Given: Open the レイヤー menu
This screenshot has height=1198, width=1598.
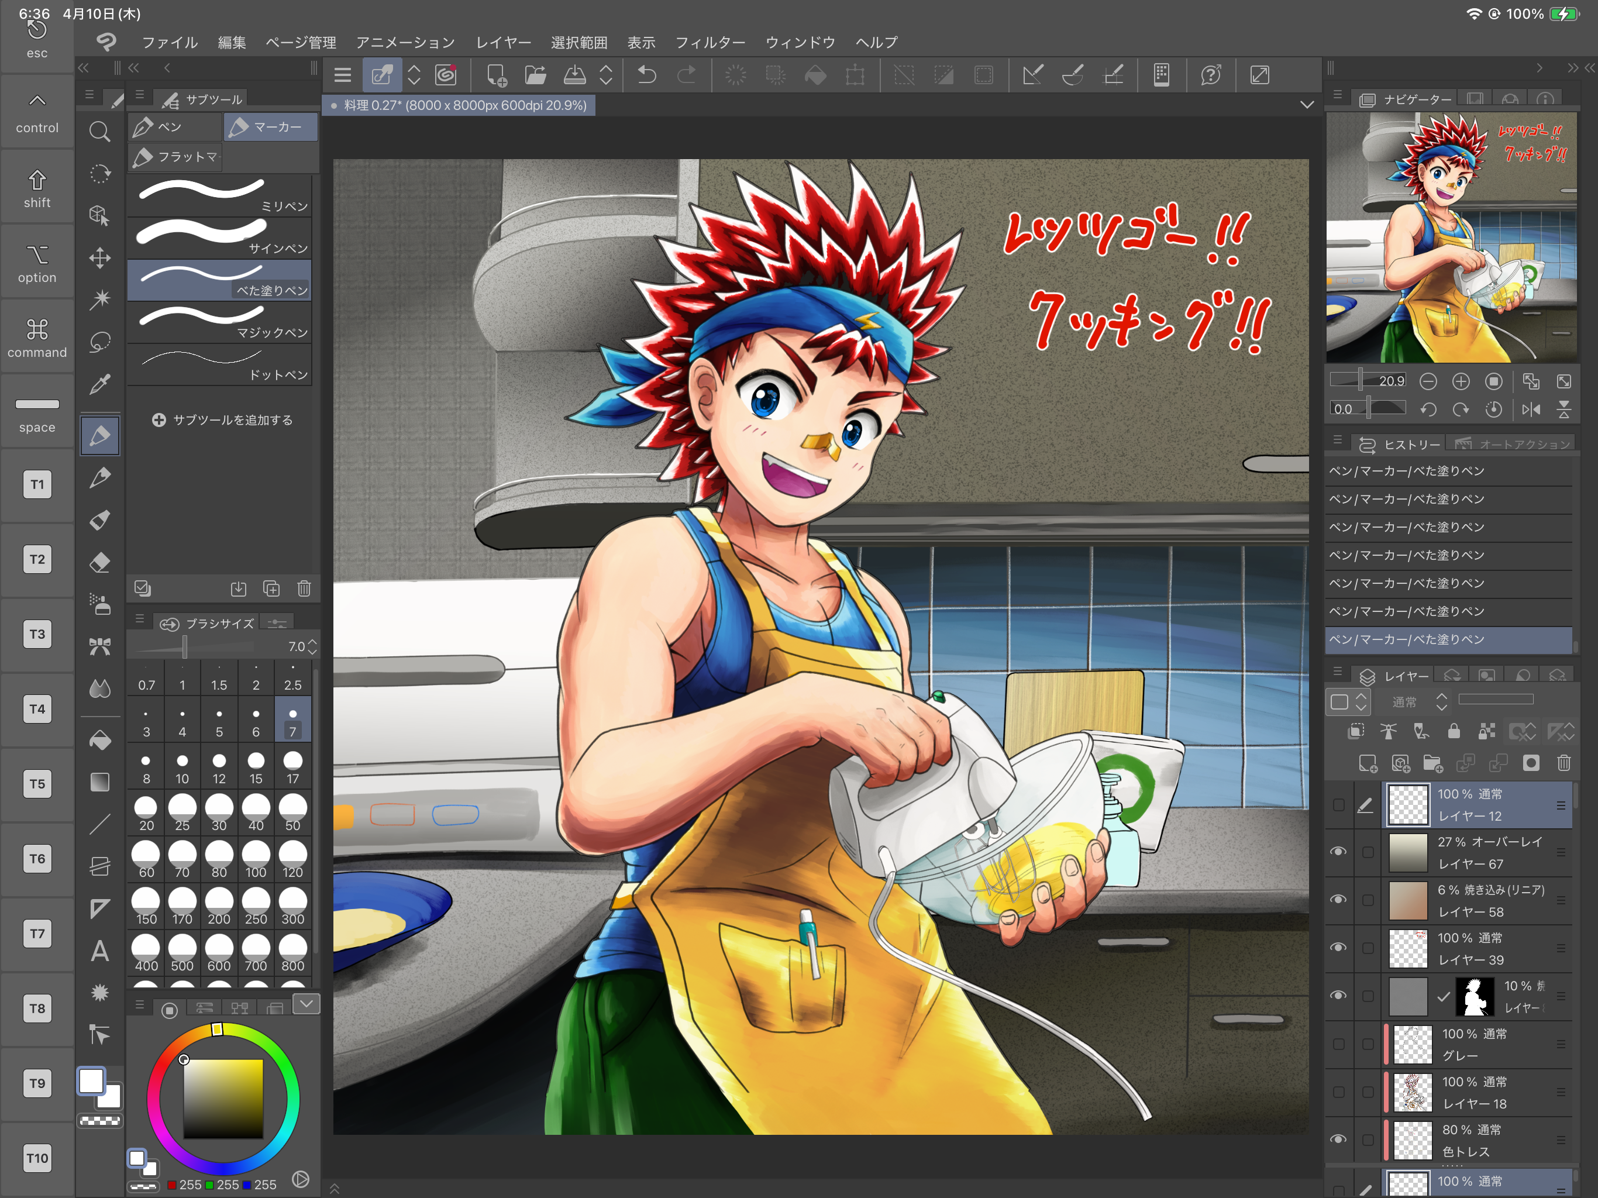Looking at the screenshot, I should pos(503,43).
